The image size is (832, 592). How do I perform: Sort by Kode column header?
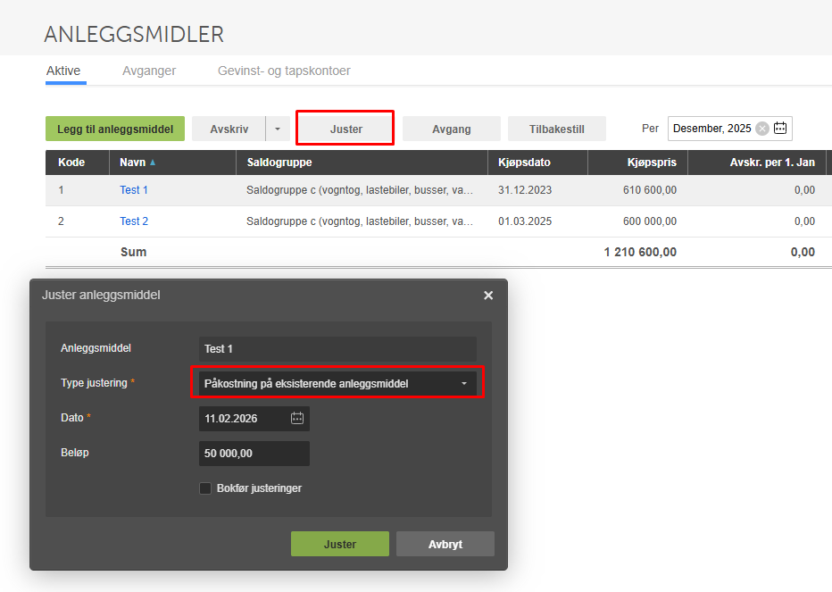point(78,163)
